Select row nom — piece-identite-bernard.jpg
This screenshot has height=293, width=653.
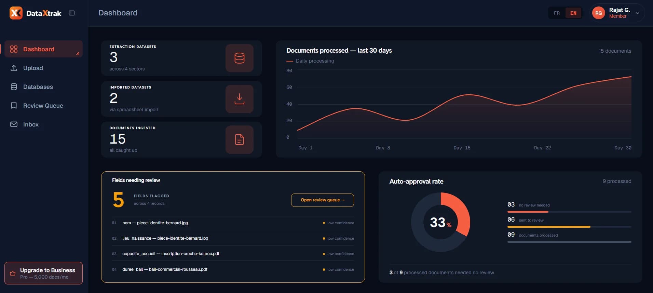[x=233, y=223]
